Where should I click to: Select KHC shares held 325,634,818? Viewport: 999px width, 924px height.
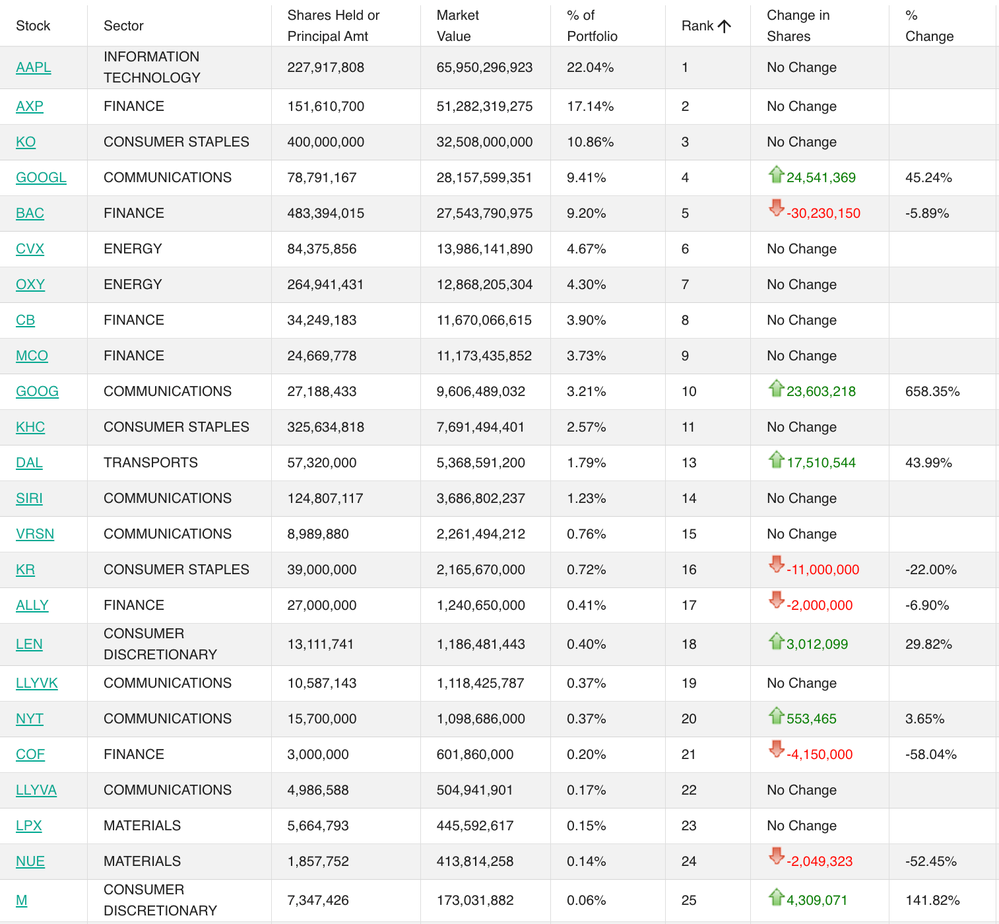coord(326,427)
